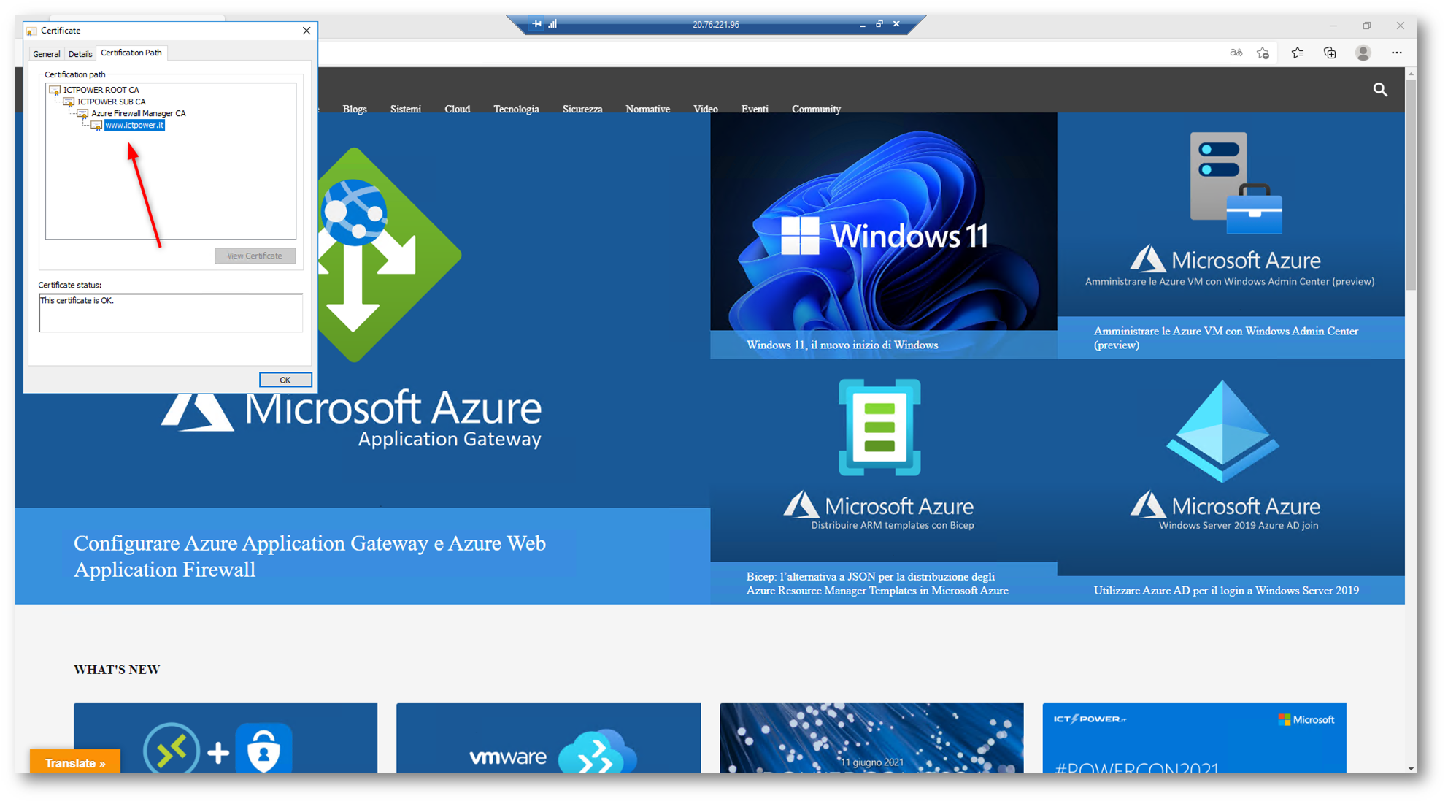Select the Certification Path tab
This screenshot has width=1448, height=804.
pos(131,53)
